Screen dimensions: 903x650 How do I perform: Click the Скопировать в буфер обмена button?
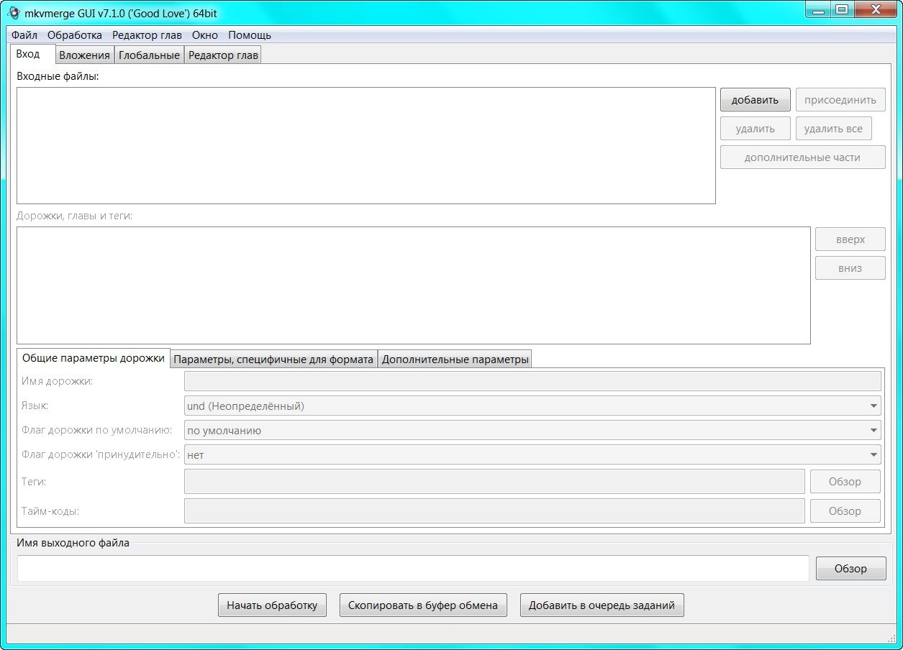[423, 605]
